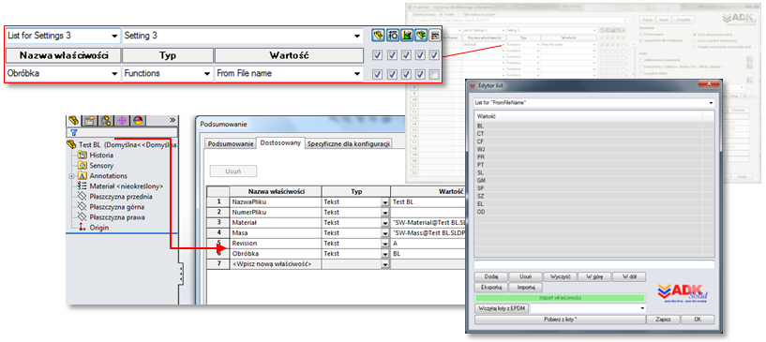
Task: Toggle fourth checkbox in Obróbka row
Action: click(x=421, y=74)
